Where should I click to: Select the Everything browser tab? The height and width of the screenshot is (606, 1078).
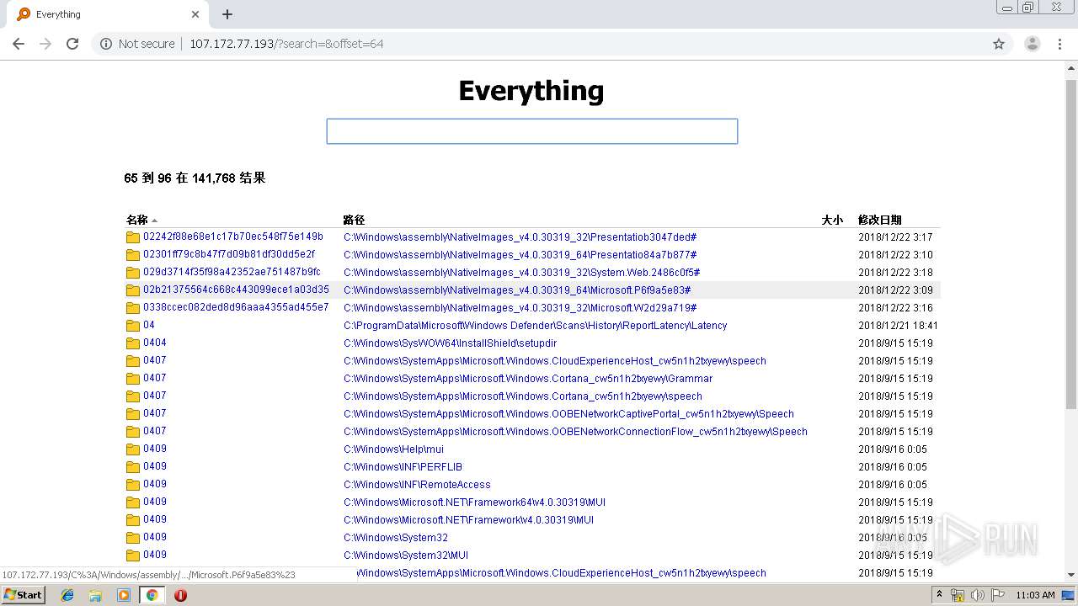[107, 14]
